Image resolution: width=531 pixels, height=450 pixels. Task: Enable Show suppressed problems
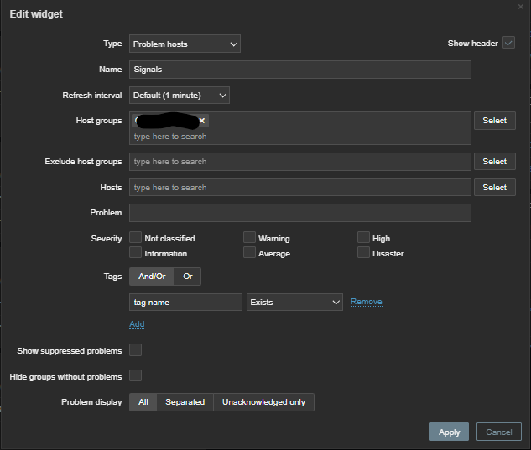136,350
